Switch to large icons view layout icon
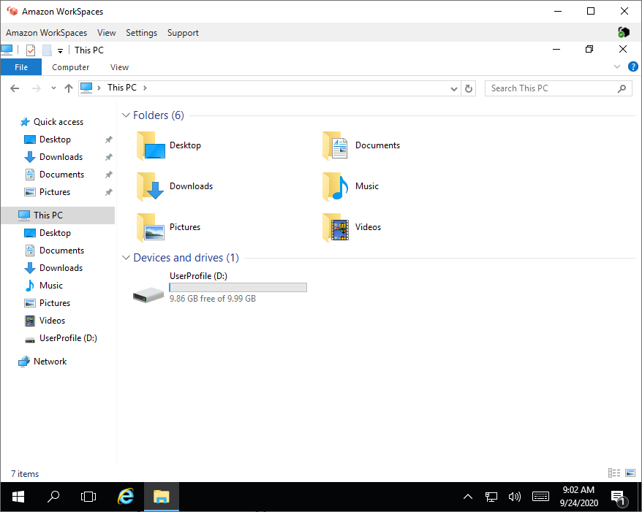Image resolution: width=642 pixels, height=512 pixels. coord(630,473)
